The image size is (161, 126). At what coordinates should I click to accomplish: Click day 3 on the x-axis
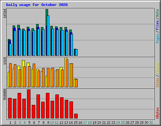(x=20, y=123)
